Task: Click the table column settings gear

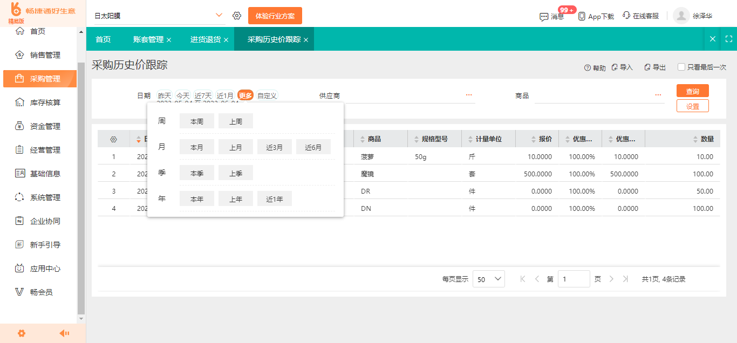Action: pos(113,139)
